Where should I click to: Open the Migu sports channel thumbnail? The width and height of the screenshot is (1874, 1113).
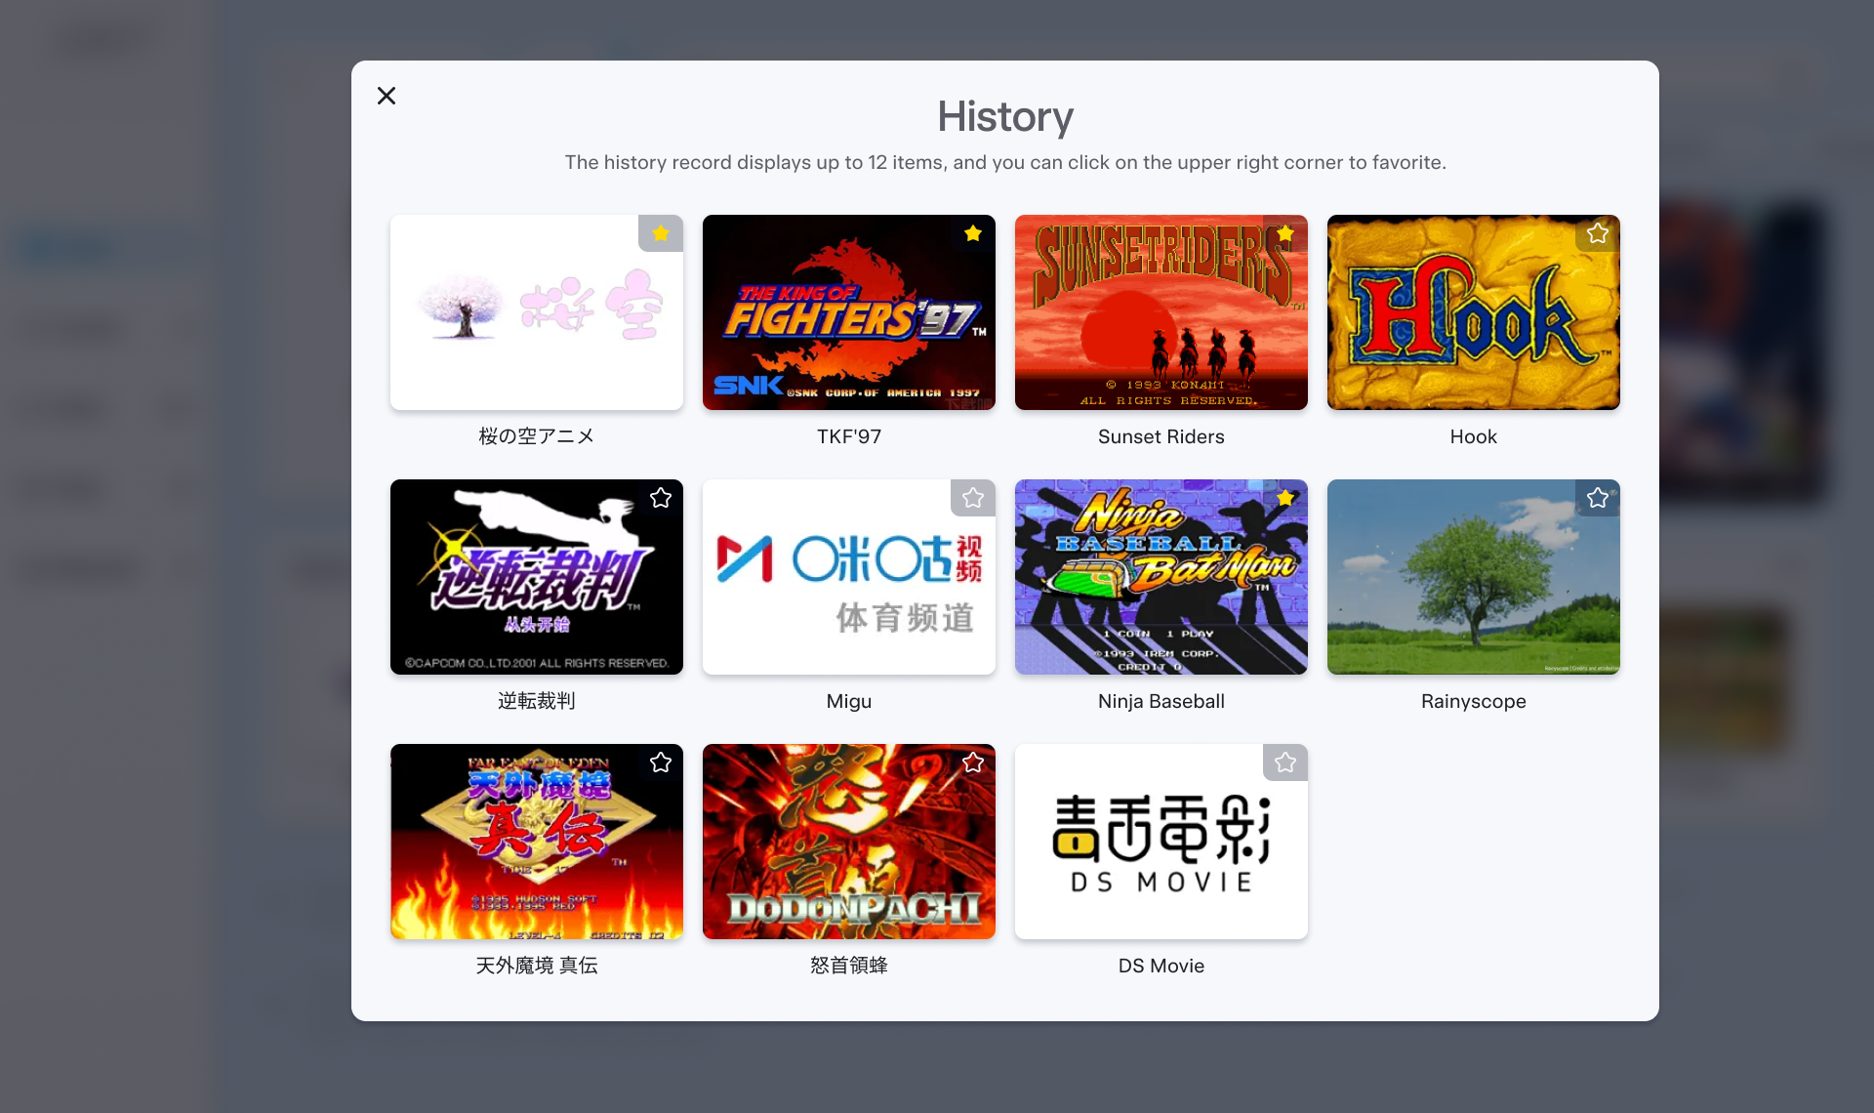click(849, 577)
